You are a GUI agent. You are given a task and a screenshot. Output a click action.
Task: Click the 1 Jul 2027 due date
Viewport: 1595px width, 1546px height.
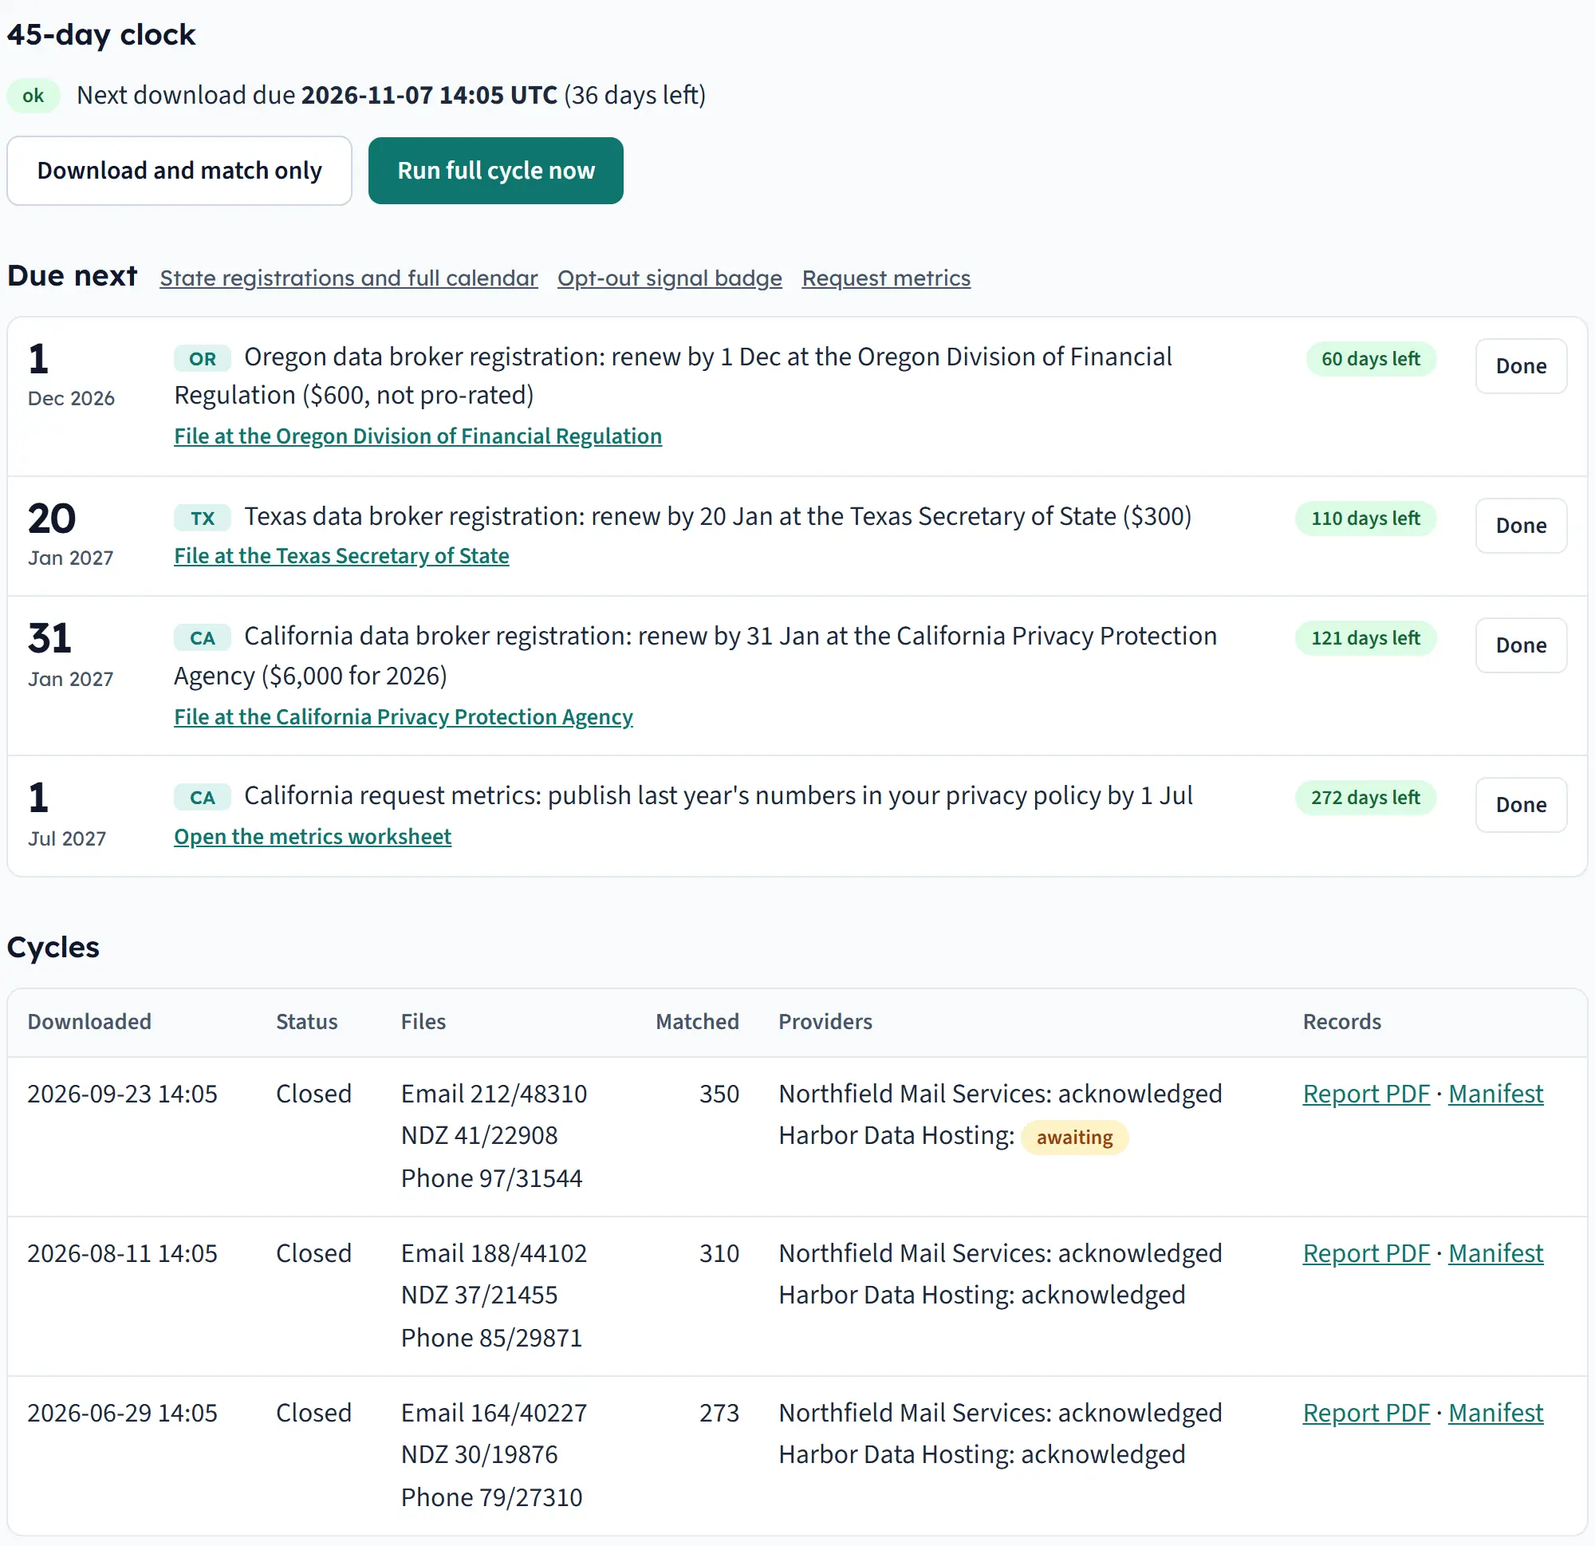coord(67,815)
